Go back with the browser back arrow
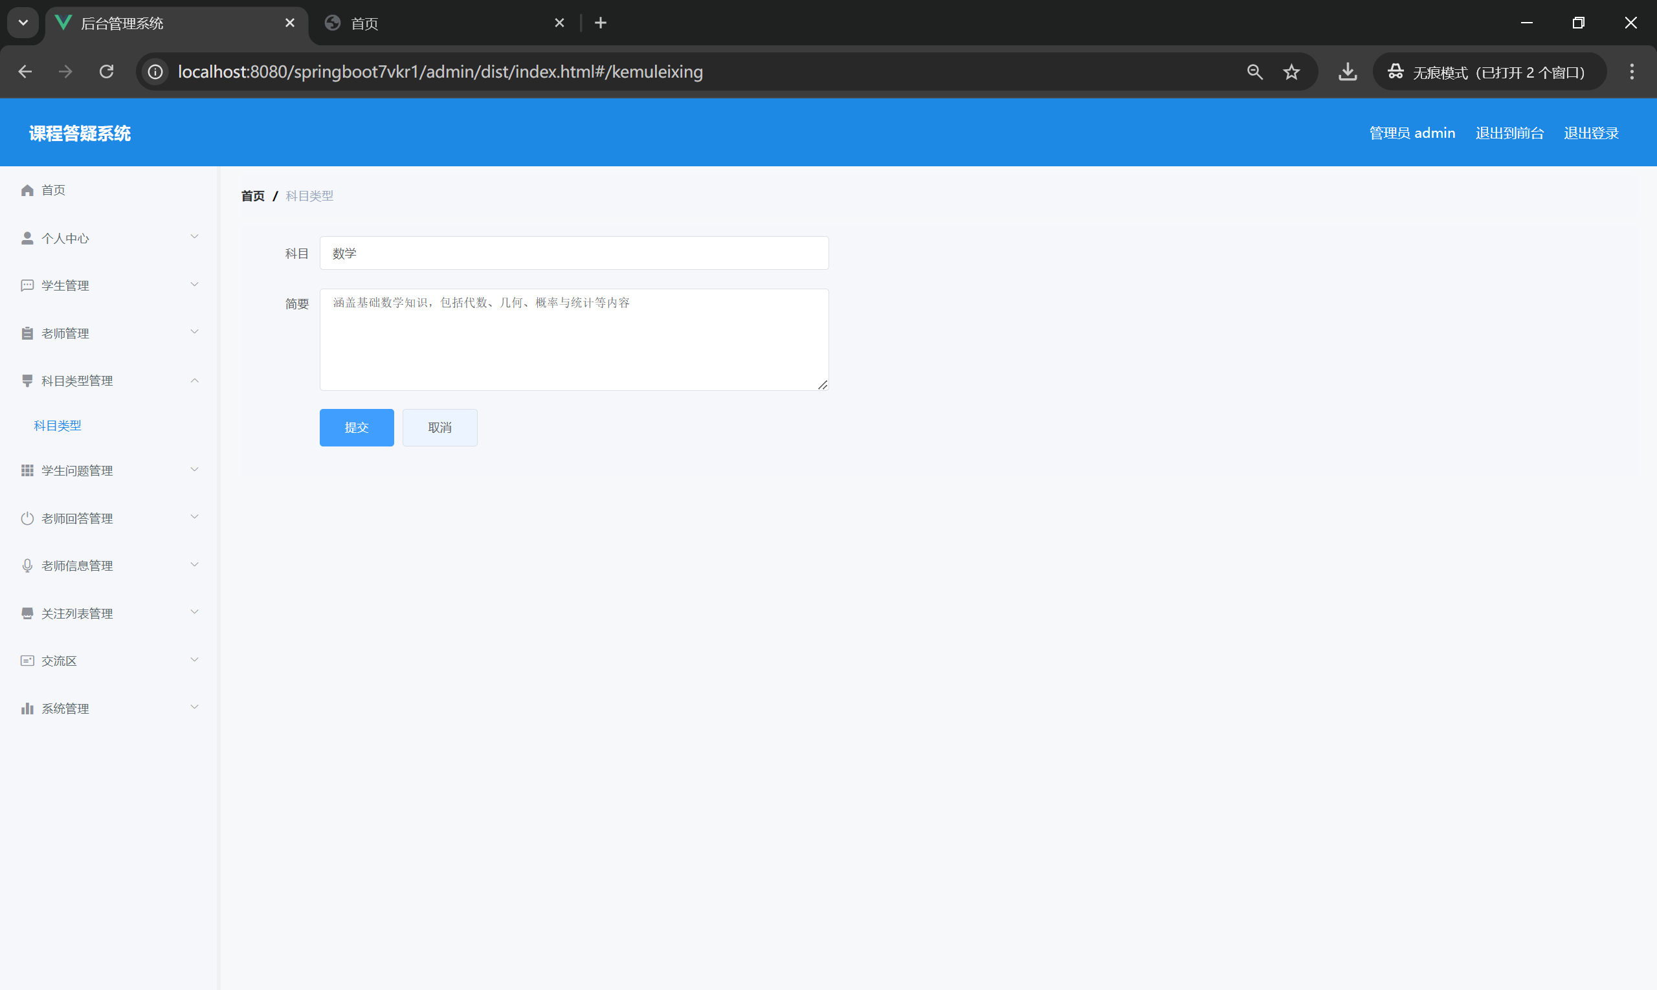 click(25, 71)
